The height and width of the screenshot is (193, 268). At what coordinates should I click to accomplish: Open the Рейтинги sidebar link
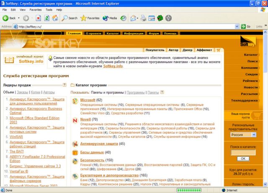coord(250,81)
